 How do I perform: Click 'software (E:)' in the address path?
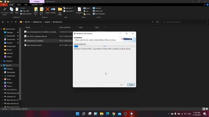coord(37,22)
